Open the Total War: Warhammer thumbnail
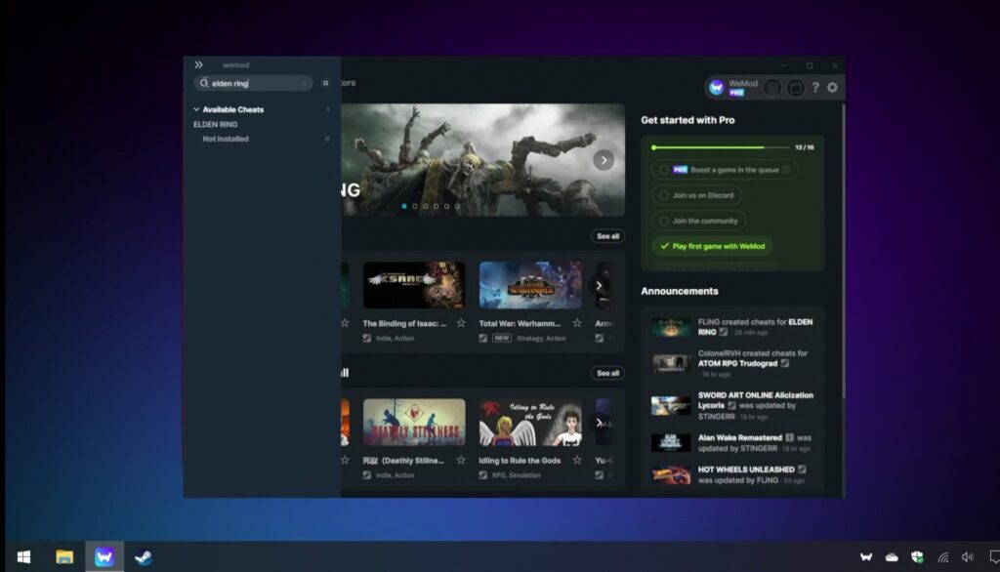Screen dimensions: 1000x572 (x=530, y=285)
